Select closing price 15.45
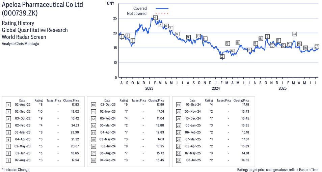The height and width of the screenshot is (172, 322). pos(160,160)
